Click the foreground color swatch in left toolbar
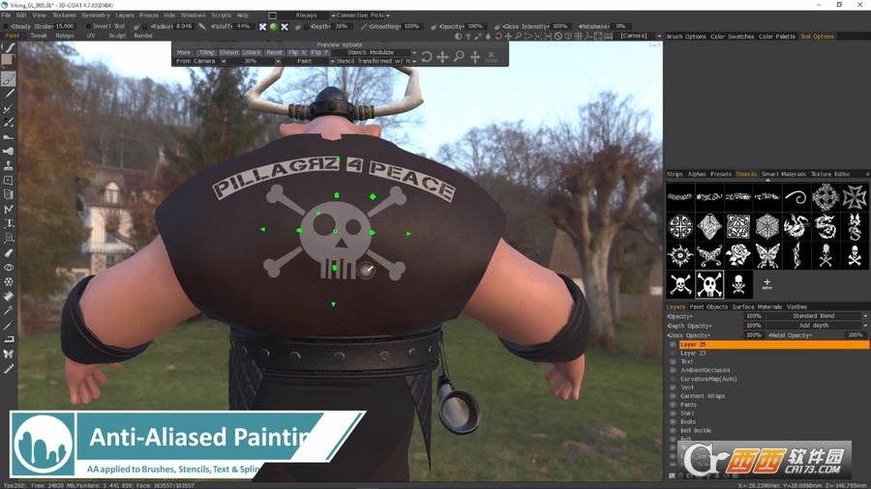Viewport: 871px width, 489px height. click(7, 59)
